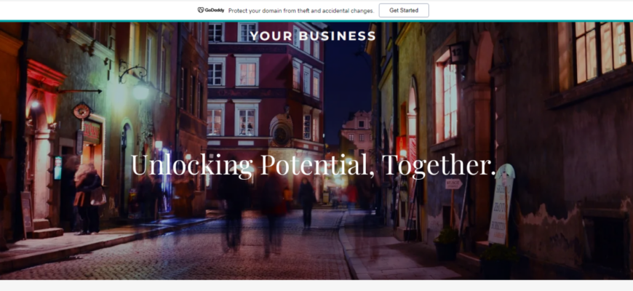Click the Get Started button
Image resolution: width=633 pixels, height=291 pixels.
(404, 10)
